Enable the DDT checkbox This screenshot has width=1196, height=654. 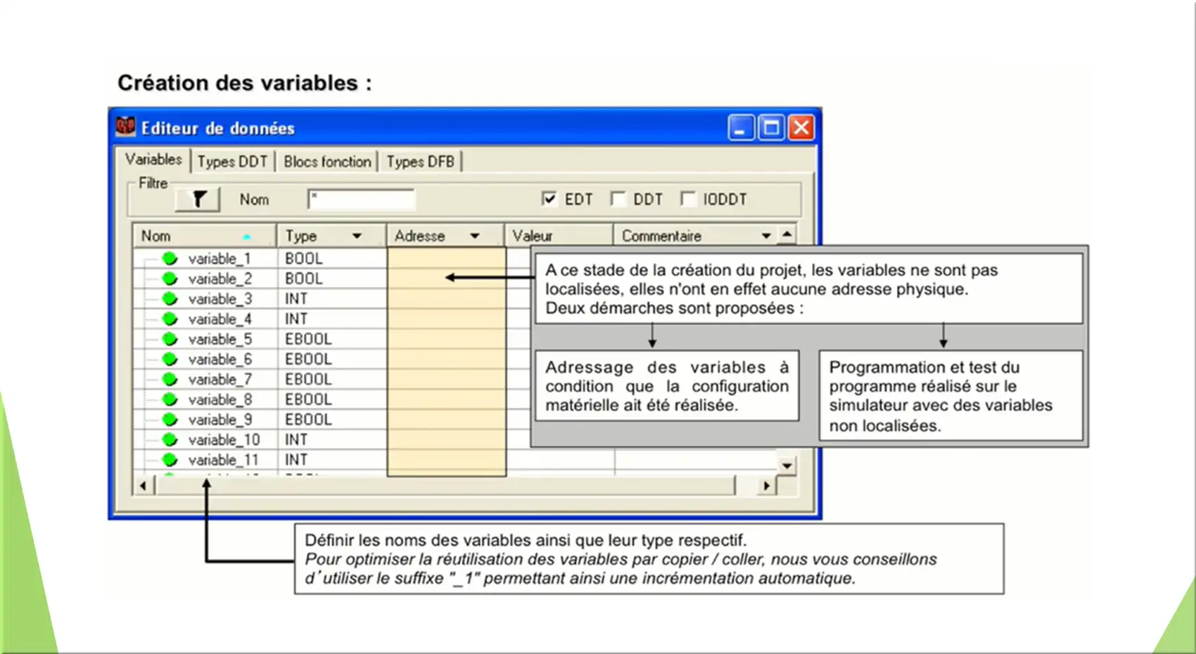tap(618, 199)
